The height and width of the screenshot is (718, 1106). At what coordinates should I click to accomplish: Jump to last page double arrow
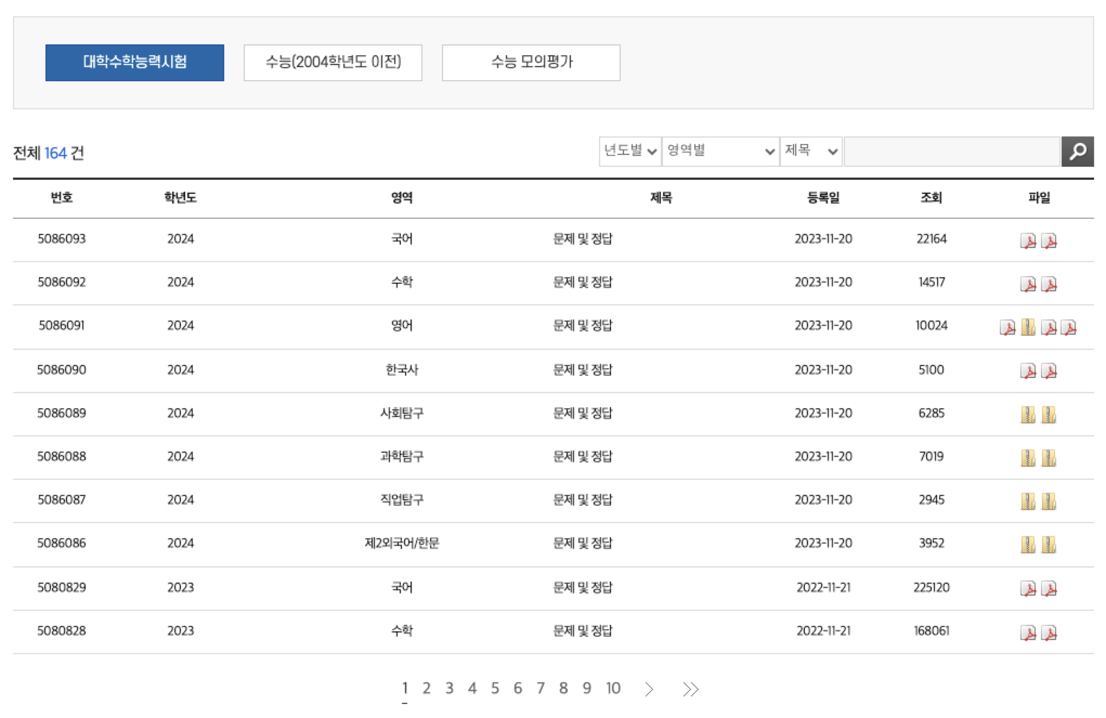click(x=691, y=689)
